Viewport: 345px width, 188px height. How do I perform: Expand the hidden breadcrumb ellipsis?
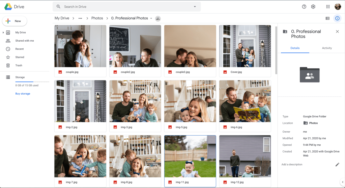(x=80, y=18)
